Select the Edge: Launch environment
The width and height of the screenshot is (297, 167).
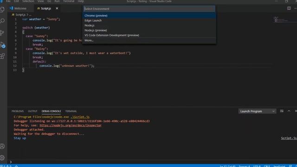[x=149, y=20]
